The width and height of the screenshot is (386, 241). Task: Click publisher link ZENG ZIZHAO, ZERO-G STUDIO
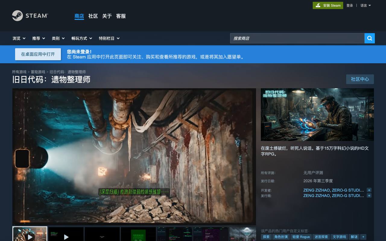coord(334,196)
